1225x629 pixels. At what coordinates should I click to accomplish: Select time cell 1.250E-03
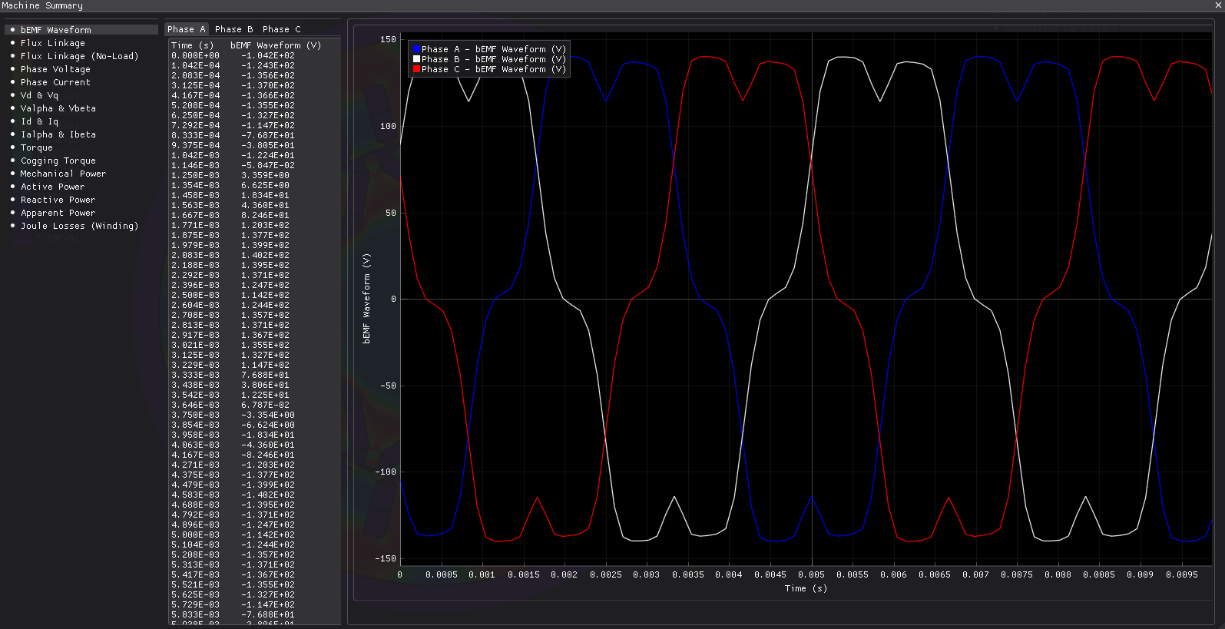tap(195, 175)
